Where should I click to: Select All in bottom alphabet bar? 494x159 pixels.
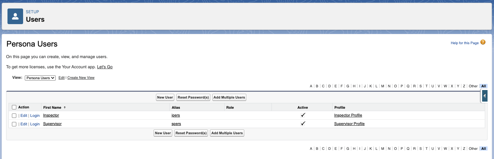pos(483,149)
